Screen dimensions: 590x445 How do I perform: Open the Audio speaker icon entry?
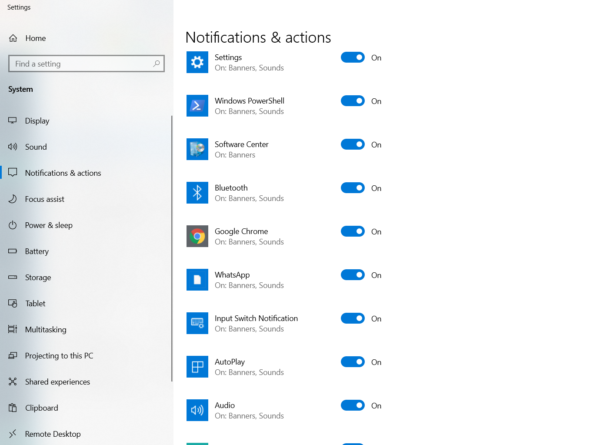click(x=197, y=410)
